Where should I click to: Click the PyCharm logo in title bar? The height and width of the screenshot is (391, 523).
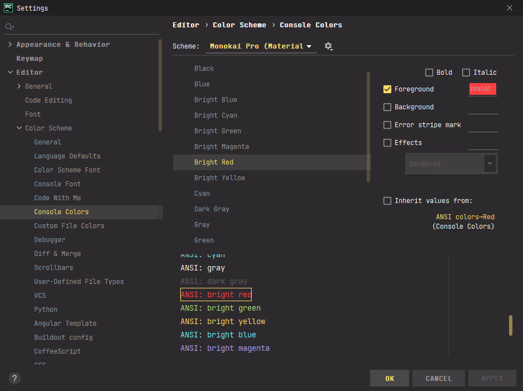(8, 8)
